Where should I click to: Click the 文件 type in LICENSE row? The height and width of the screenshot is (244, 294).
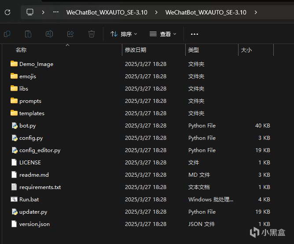point(194,163)
